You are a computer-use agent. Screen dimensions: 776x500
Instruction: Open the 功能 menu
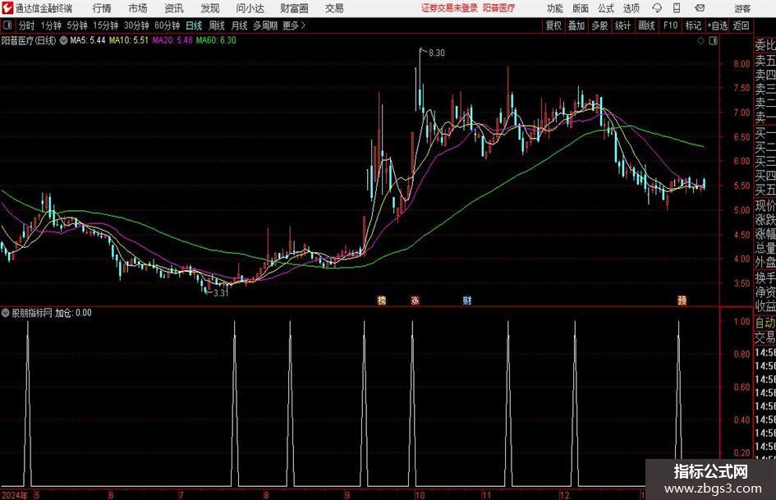555,8
